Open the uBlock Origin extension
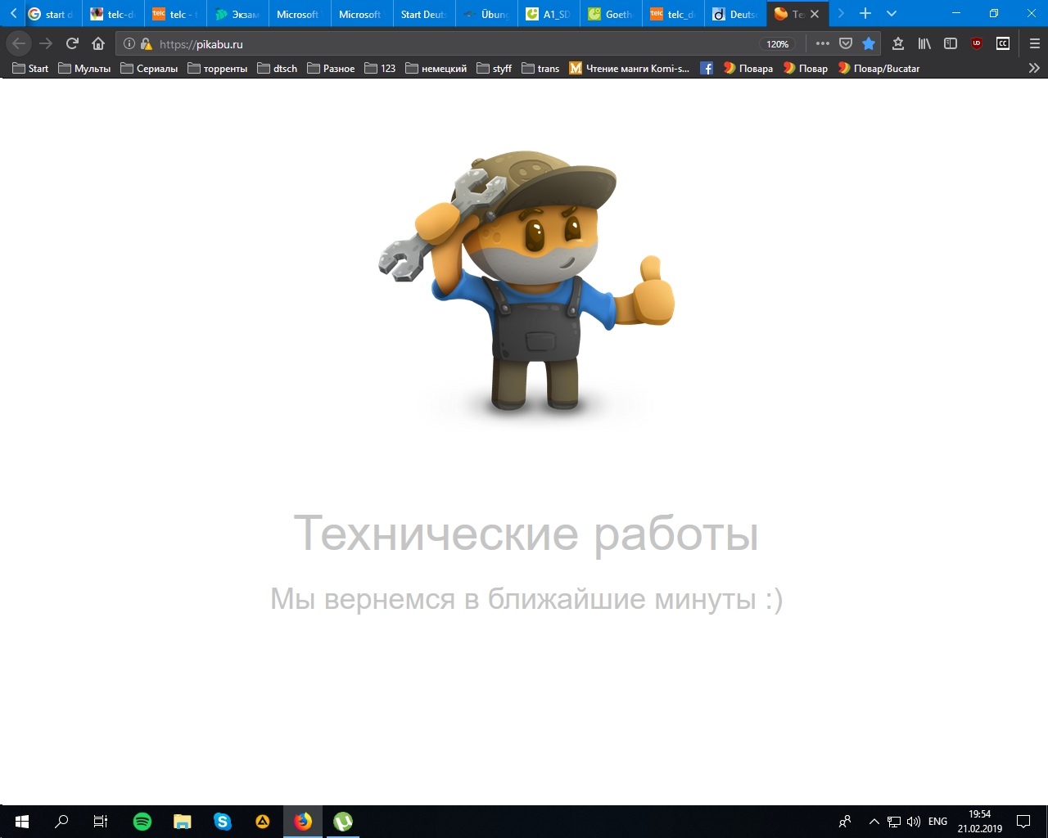Image resolution: width=1048 pixels, height=838 pixels. [977, 43]
